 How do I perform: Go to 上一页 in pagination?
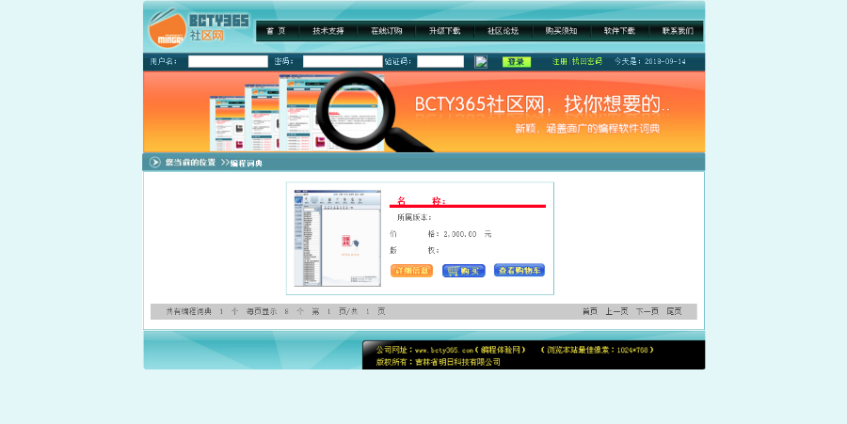click(616, 311)
